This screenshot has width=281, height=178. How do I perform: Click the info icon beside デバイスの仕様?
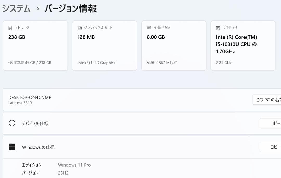pyautogui.click(x=12, y=123)
